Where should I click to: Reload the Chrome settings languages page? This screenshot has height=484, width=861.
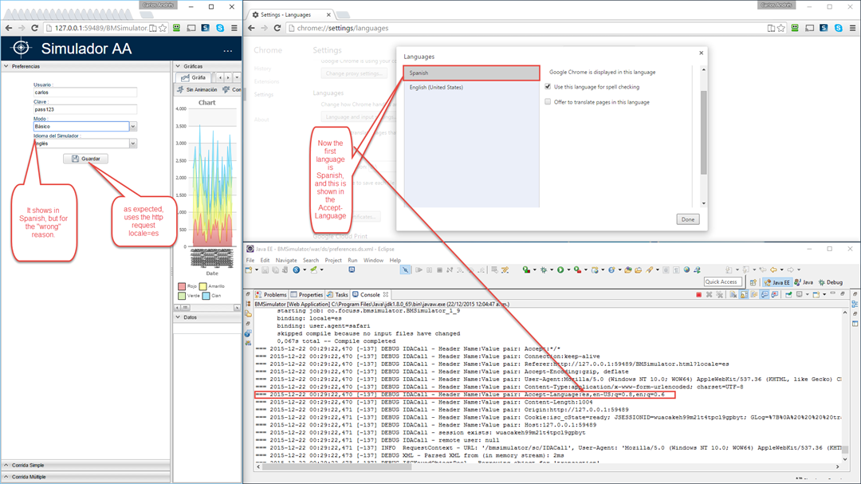277,28
